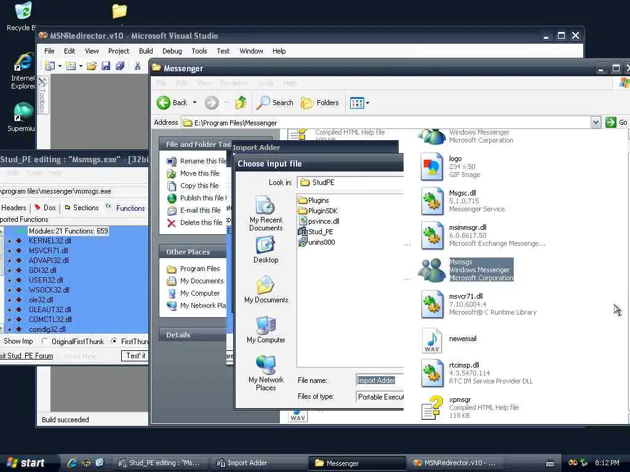The width and height of the screenshot is (630, 472).
Task: Open the Debug menu in Visual Studio
Action: (172, 51)
